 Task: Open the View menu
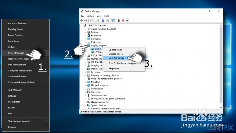coord(99,16)
